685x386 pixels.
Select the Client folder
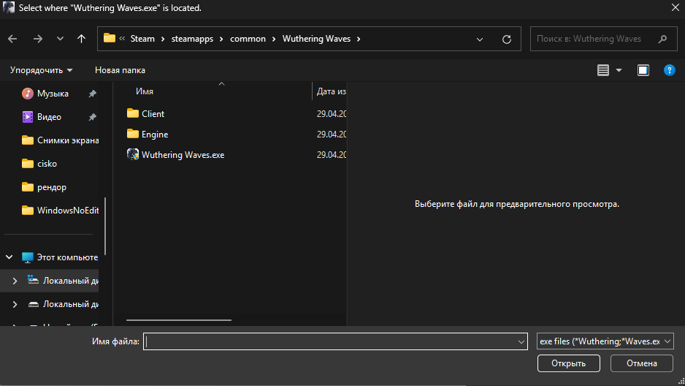point(153,113)
